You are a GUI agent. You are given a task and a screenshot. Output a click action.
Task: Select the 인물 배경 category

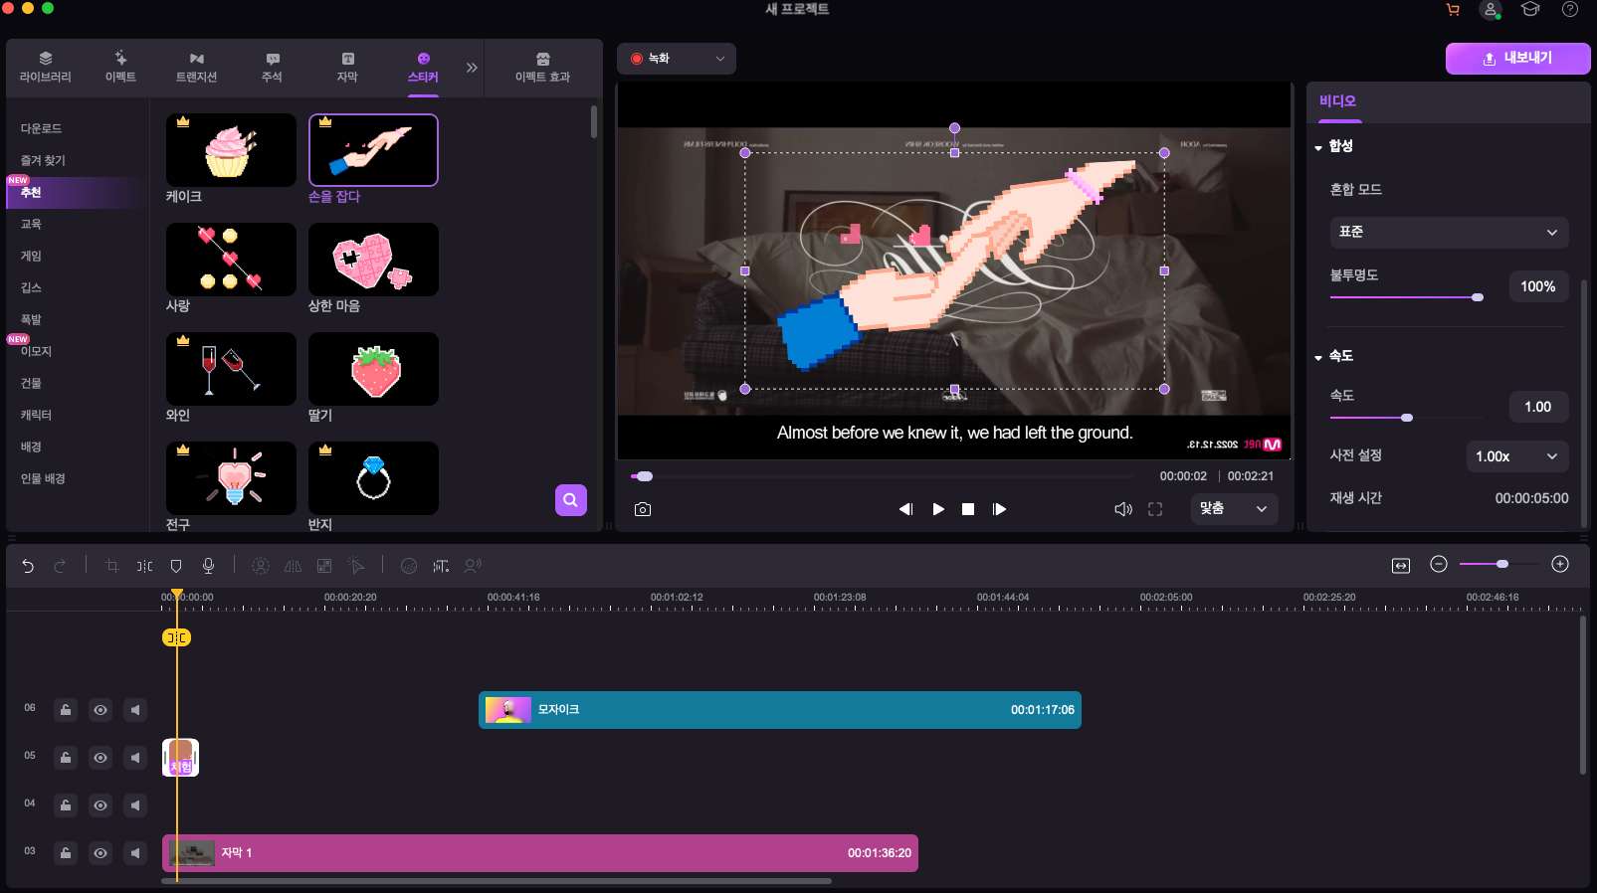tap(43, 479)
